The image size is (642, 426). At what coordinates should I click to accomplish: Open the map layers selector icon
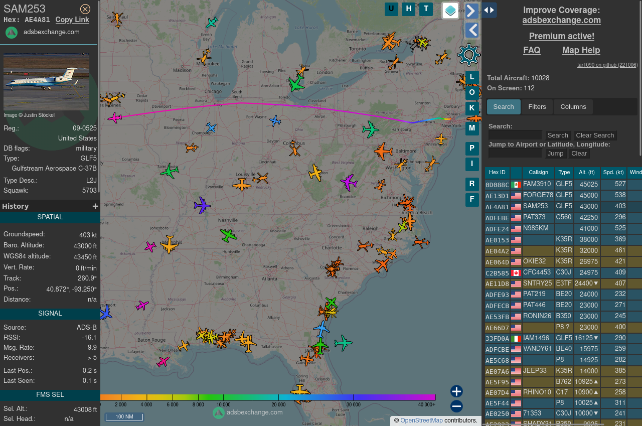click(450, 11)
